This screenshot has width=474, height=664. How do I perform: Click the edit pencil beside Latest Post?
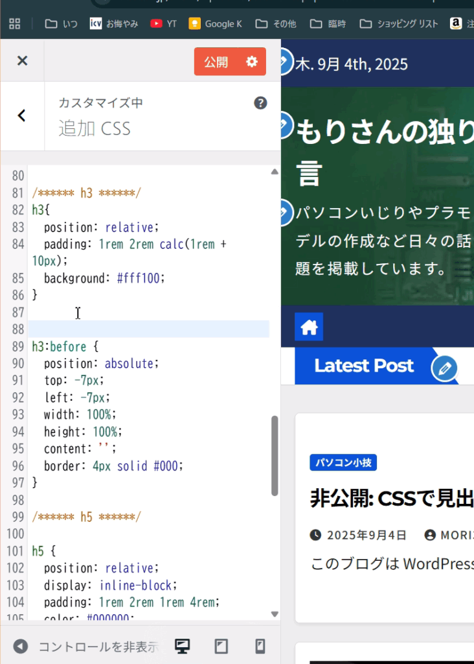click(x=444, y=368)
